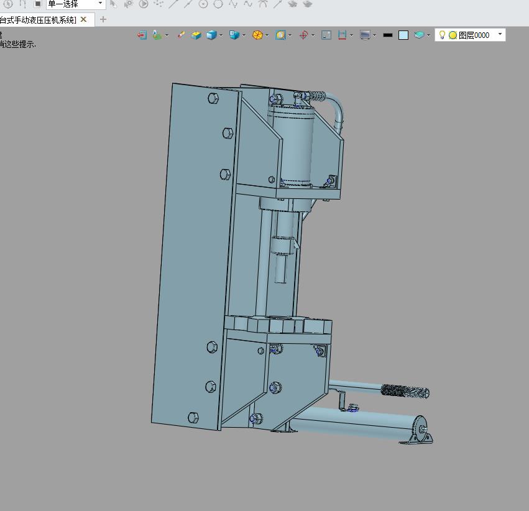This screenshot has height=511, width=529.
Task: Open dropdown arrow next to blue cube
Action: pos(221,35)
